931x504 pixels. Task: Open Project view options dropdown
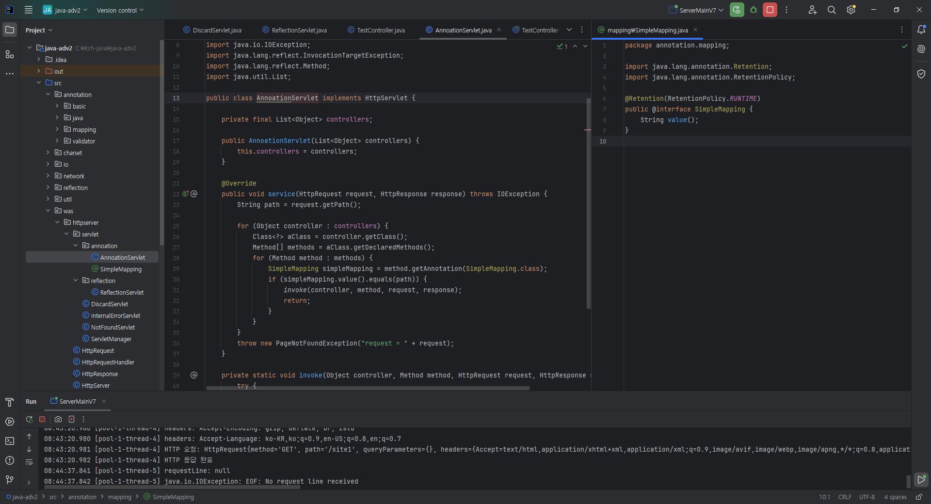coord(39,30)
